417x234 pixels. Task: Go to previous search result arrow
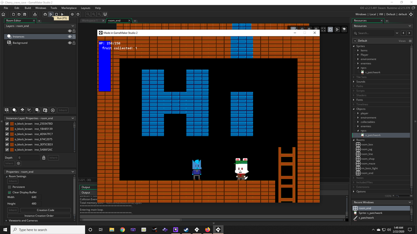click(x=404, y=33)
